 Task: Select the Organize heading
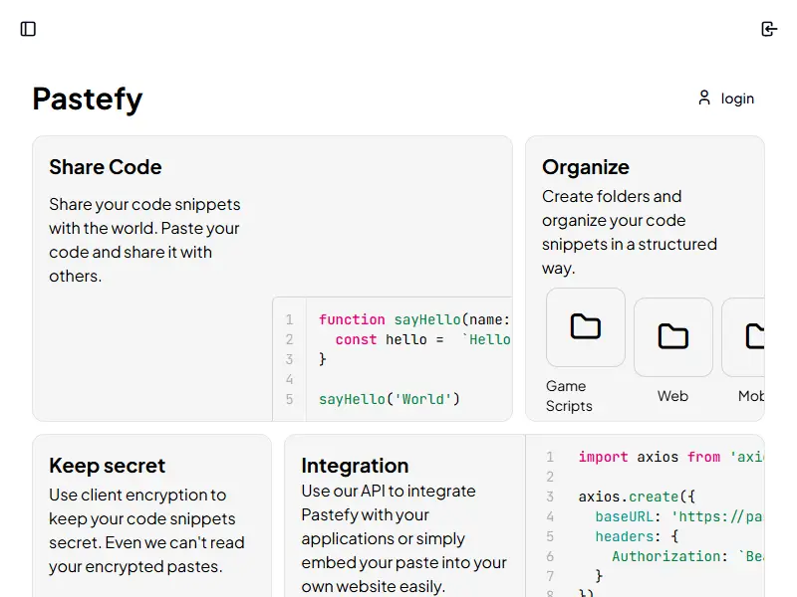(586, 167)
